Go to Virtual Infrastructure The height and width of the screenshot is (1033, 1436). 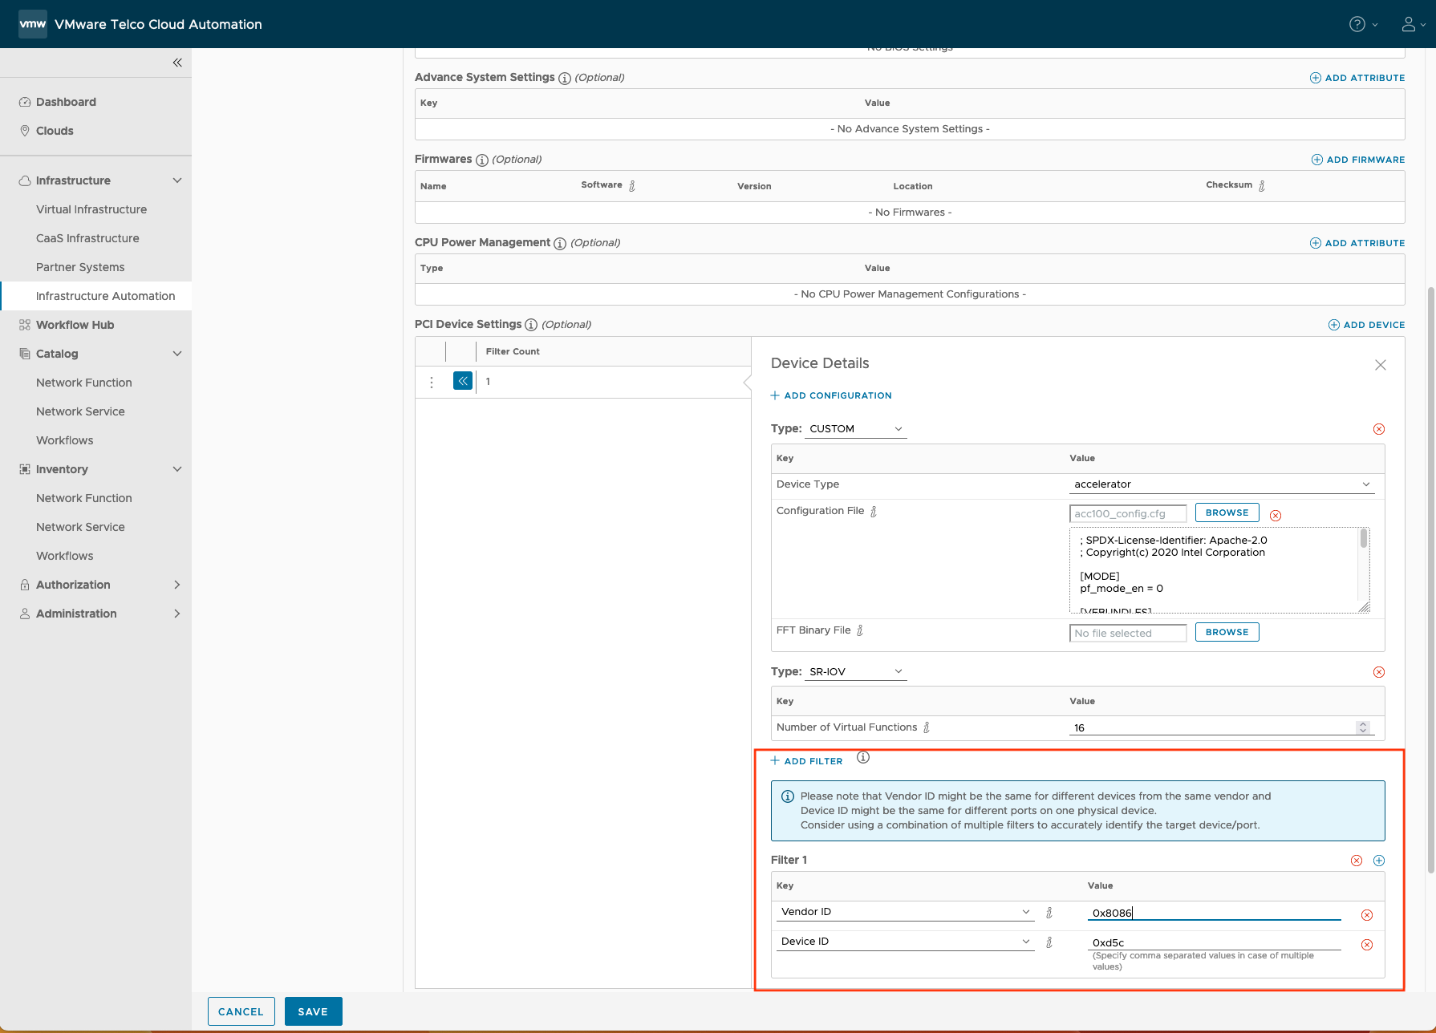pyautogui.click(x=91, y=209)
